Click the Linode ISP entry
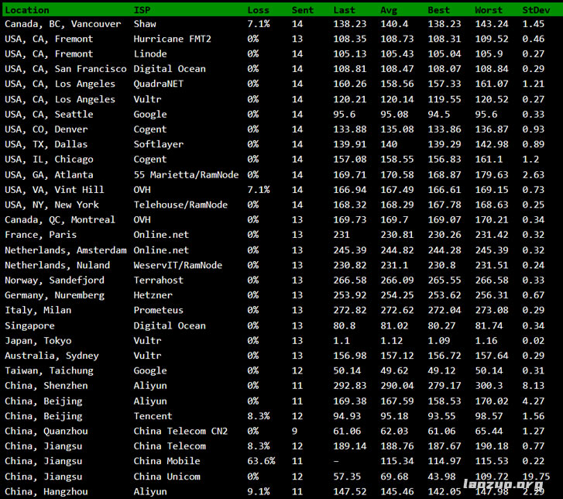 (150, 54)
